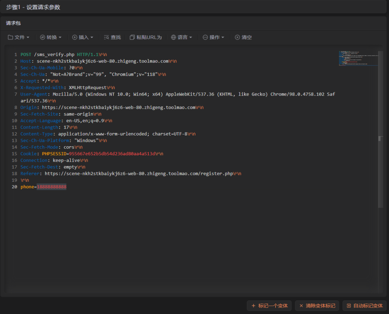This screenshot has width=389, height=314.
Task: Click plus icon on 标记一个变体 button
Action: coord(254,306)
